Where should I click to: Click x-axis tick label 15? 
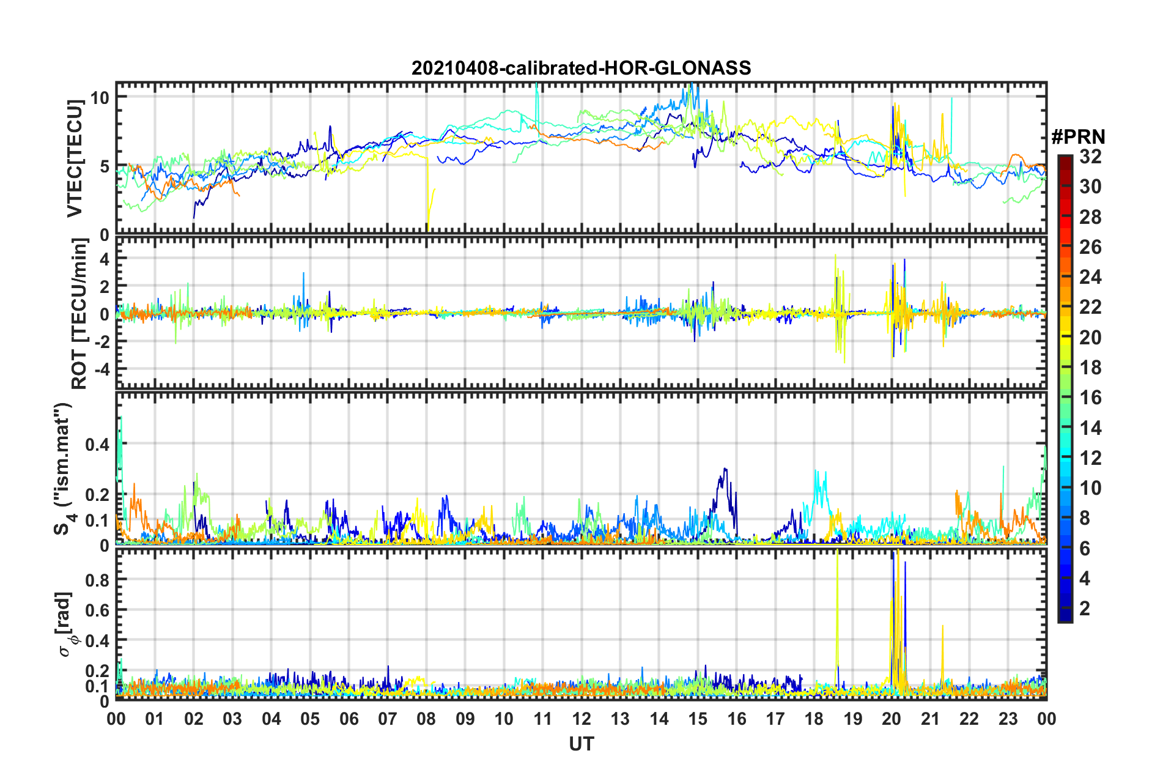click(698, 719)
